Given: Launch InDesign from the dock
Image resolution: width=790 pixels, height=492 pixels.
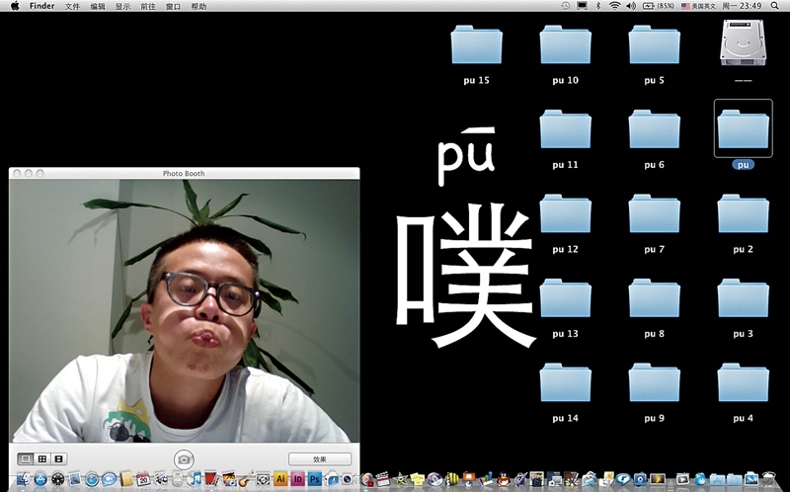Looking at the screenshot, I should 297,479.
